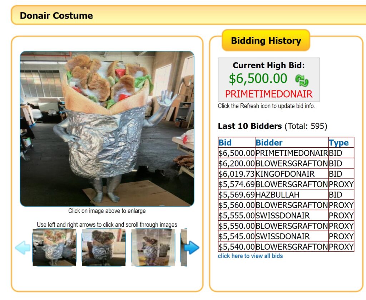This screenshot has width=366, height=300.
Task: Click the green $6,500.00 current high bid
Action: [258, 79]
